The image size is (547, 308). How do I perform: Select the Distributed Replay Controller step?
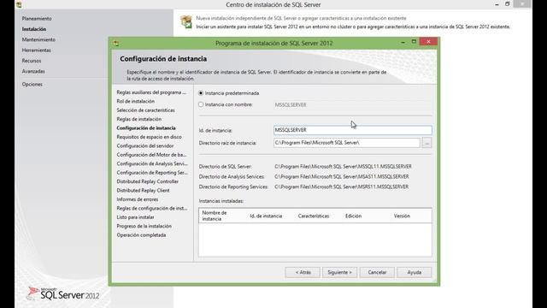pyautogui.click(x=148, y=181)
